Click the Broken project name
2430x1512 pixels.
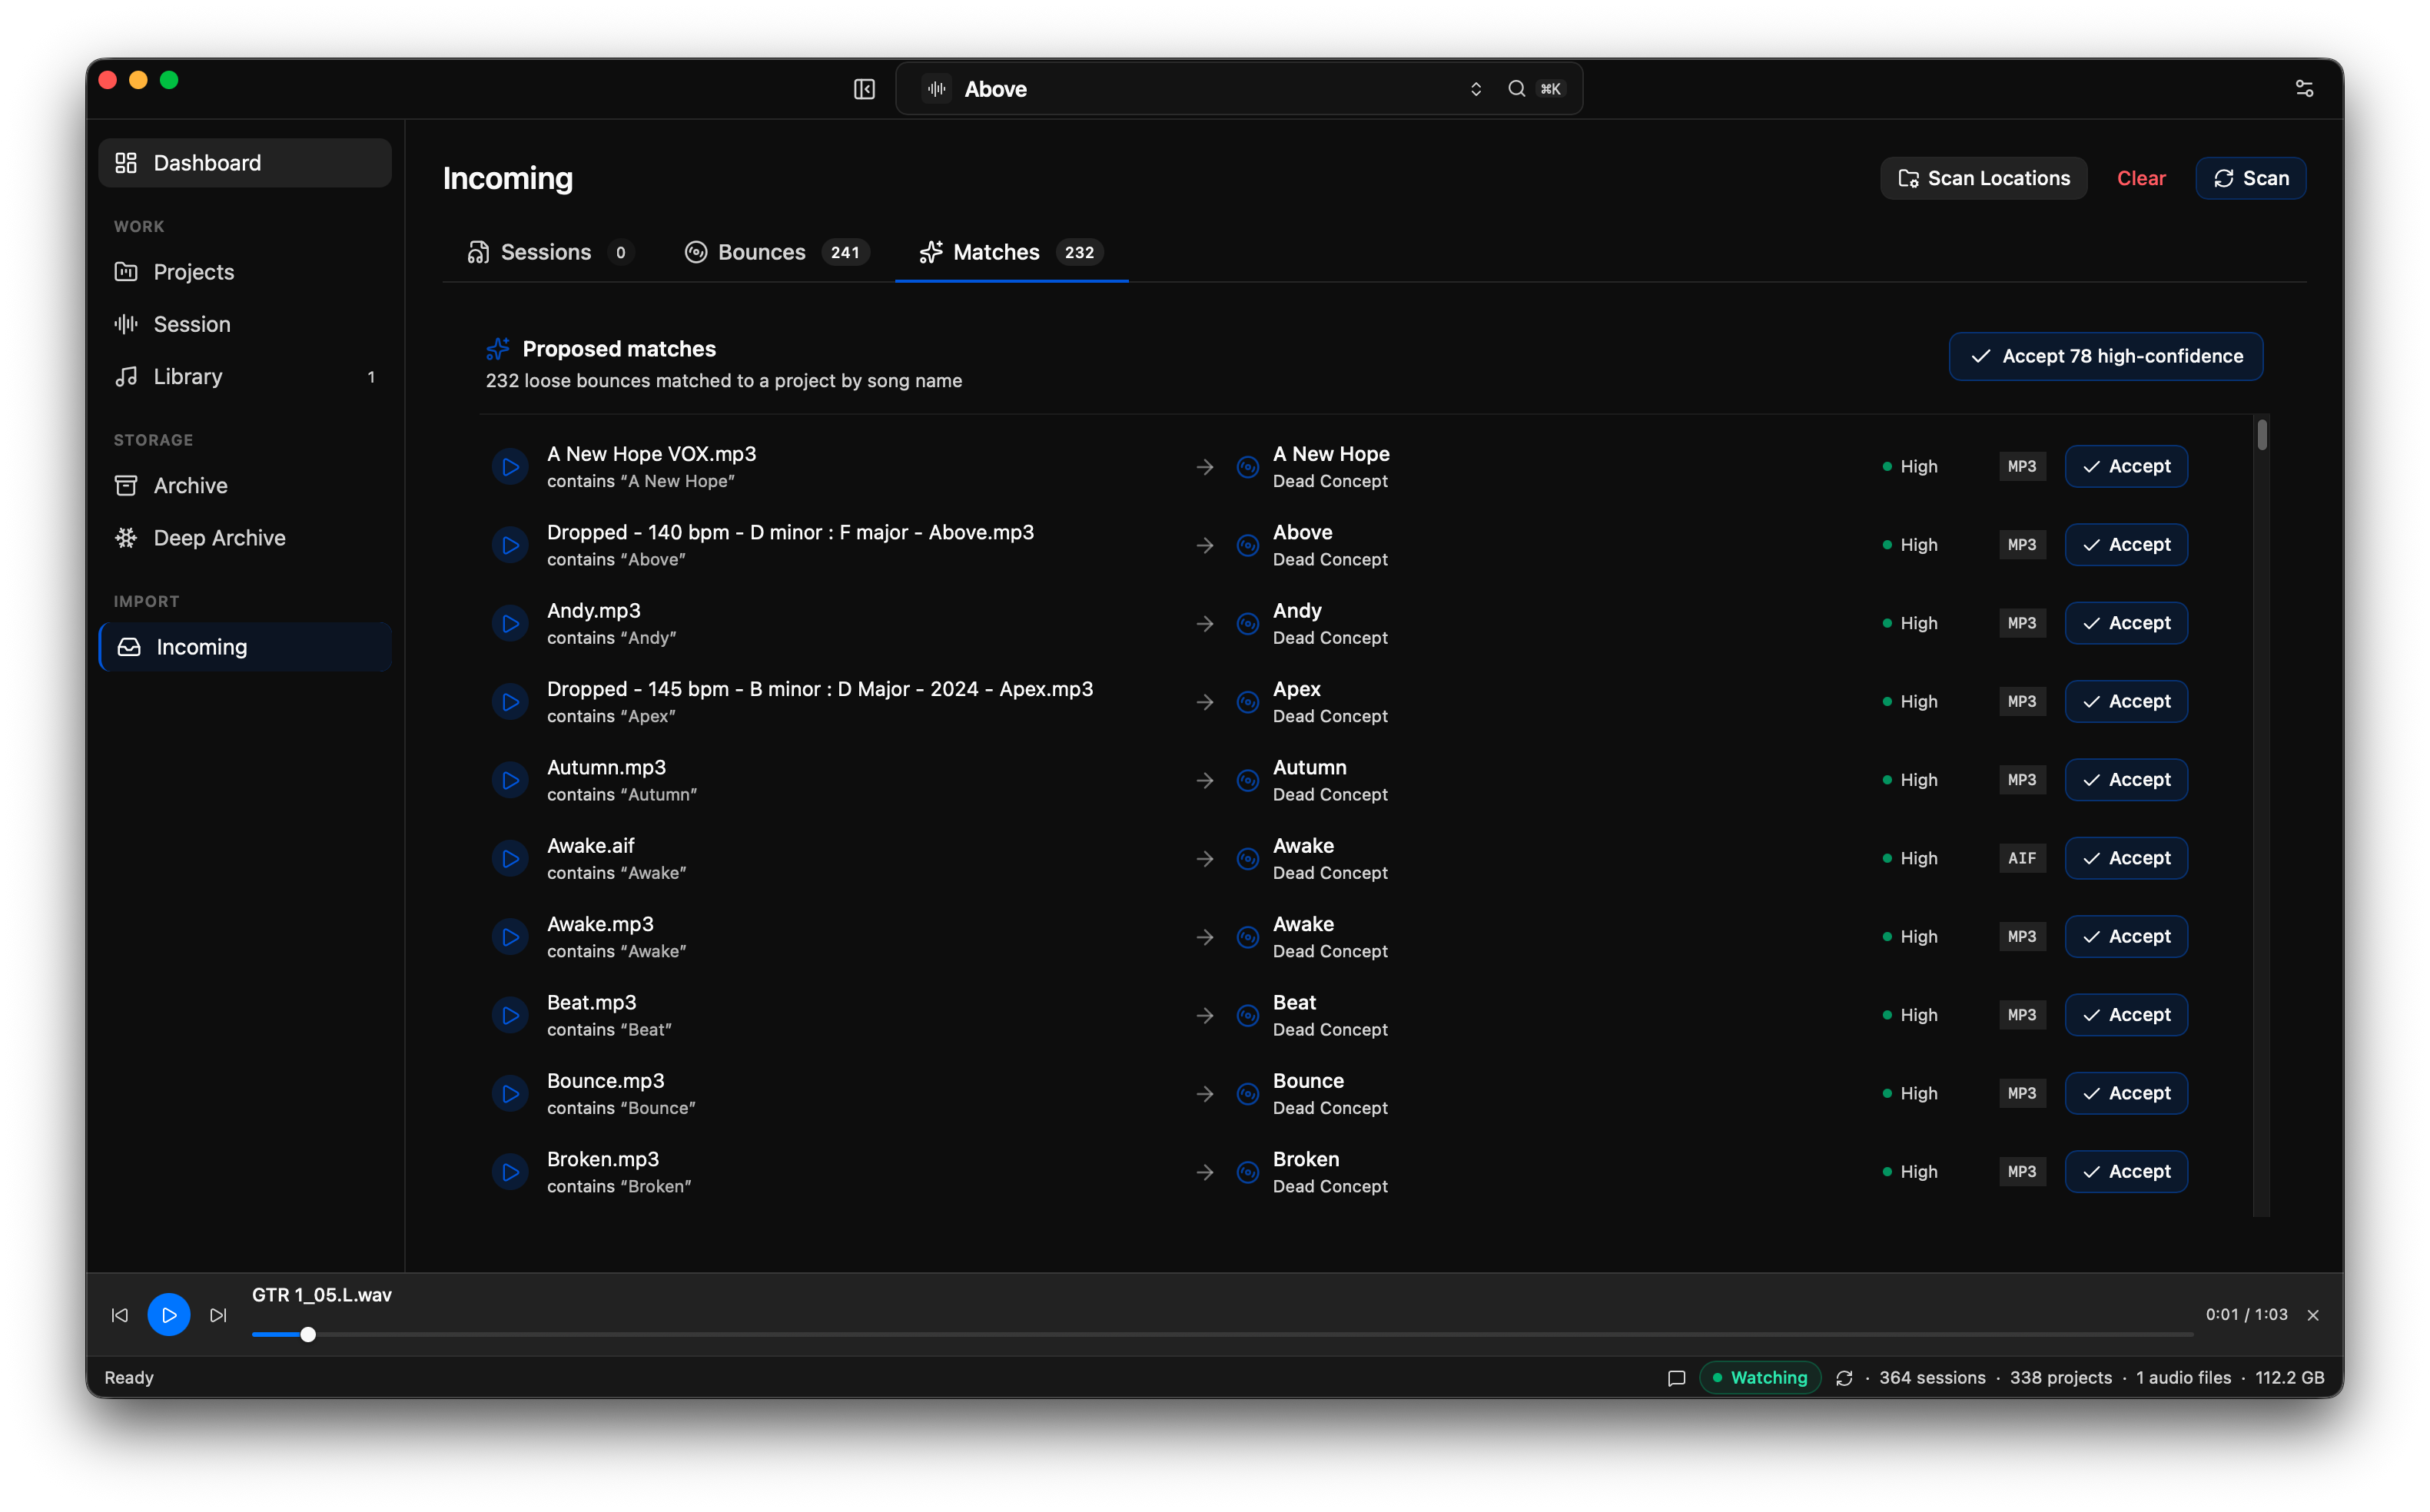[x=1305, y=1159]
